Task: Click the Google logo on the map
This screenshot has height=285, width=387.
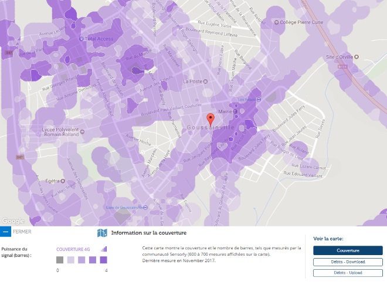Action: [12, 221]
